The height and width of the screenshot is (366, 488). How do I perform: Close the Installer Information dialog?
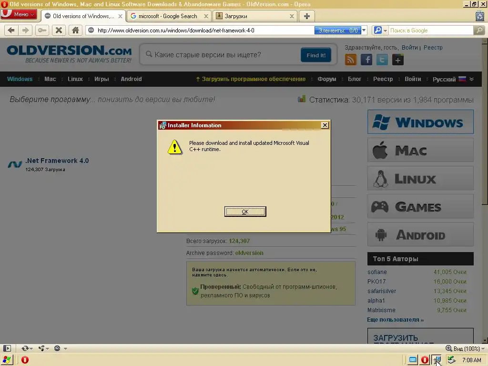coord(325,125)
